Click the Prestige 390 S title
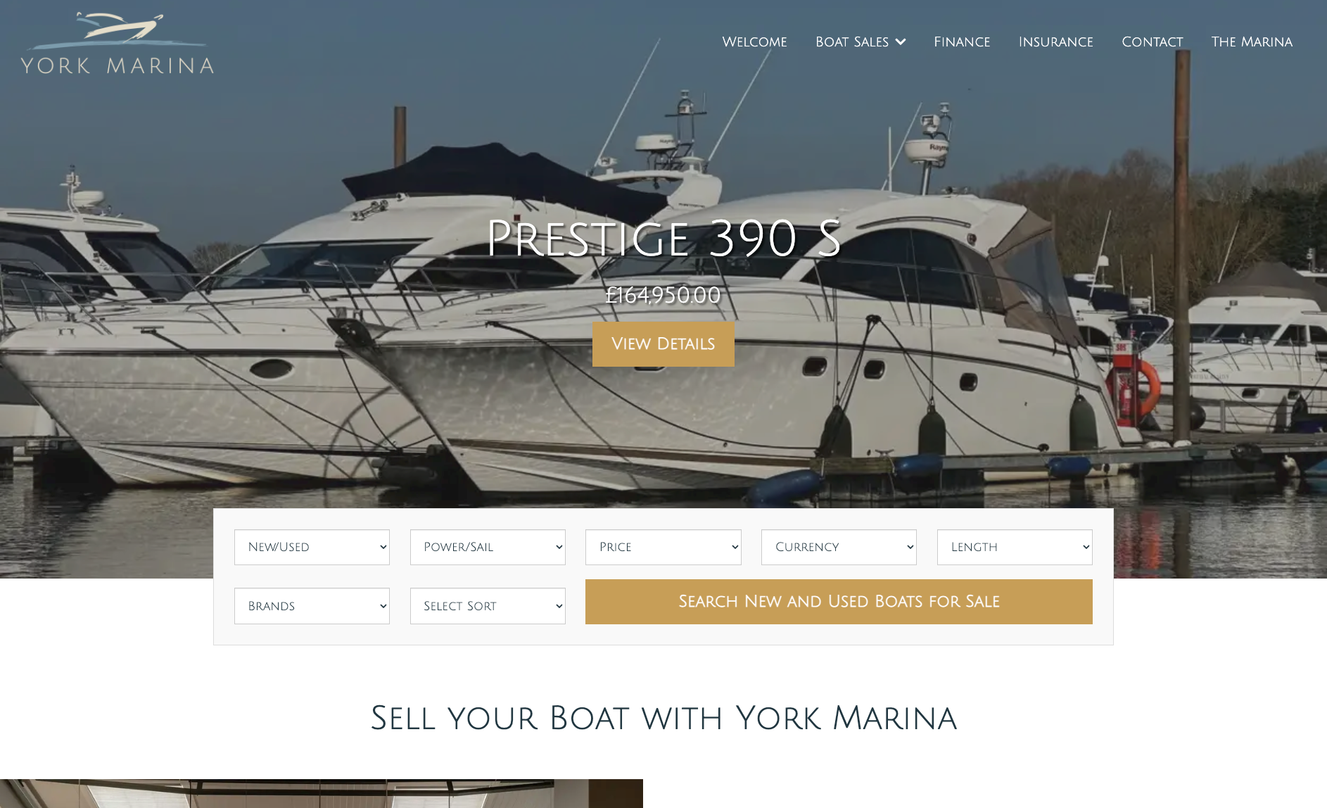1327x808 pixels. (663, 239)
